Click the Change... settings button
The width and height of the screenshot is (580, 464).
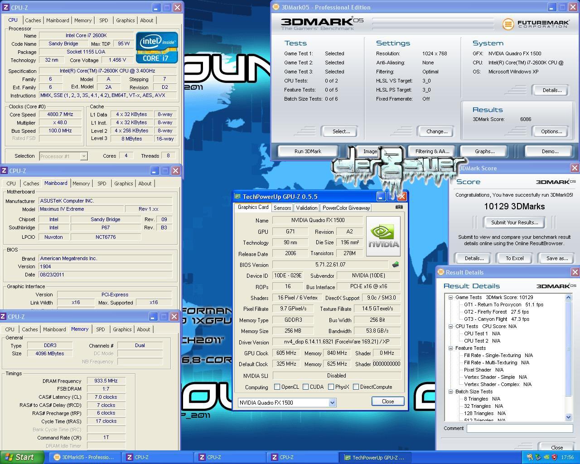click(x=437, y=131)
